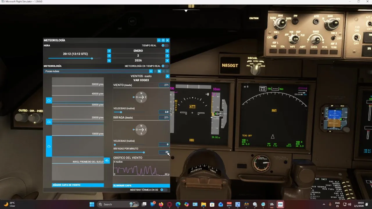Screen dimensions: 372x209
Task: Open Firefox from the taskbar
Action: (161, 204)
